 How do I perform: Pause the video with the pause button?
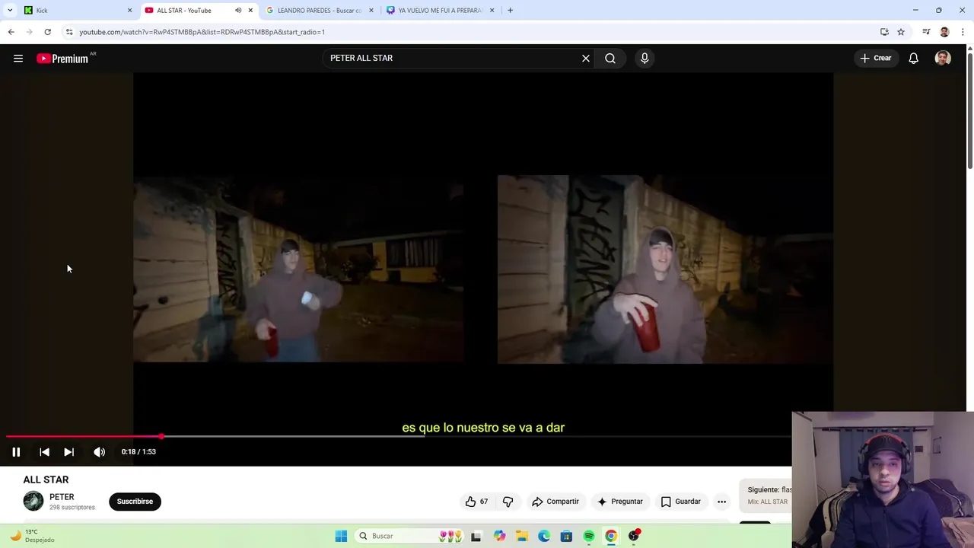click(x=16, y=452)
